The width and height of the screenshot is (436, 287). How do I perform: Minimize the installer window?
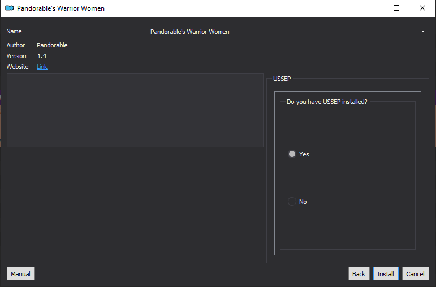[370, 8]
